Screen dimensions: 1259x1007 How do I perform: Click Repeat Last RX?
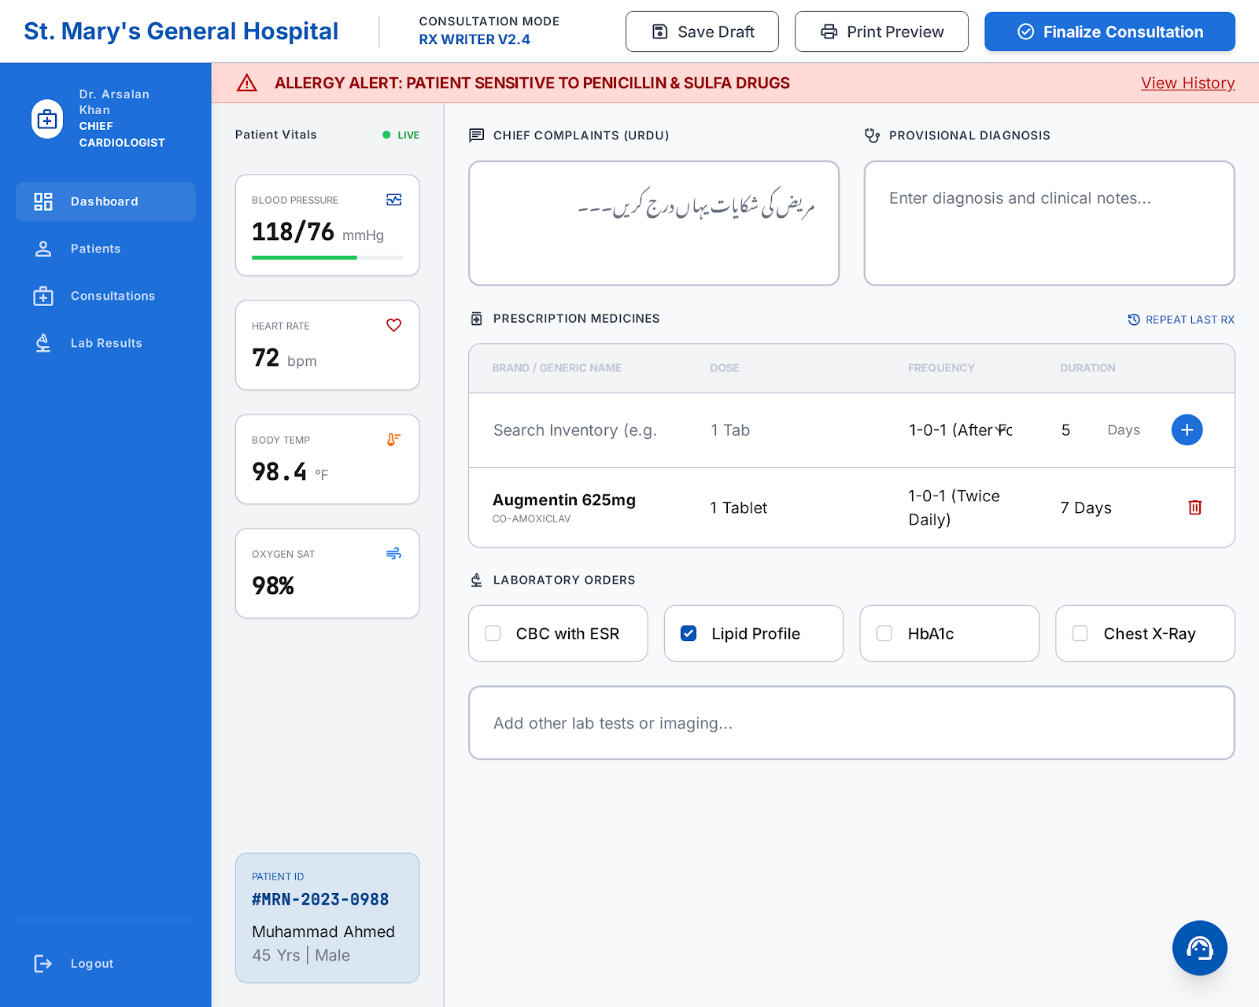1181,319
